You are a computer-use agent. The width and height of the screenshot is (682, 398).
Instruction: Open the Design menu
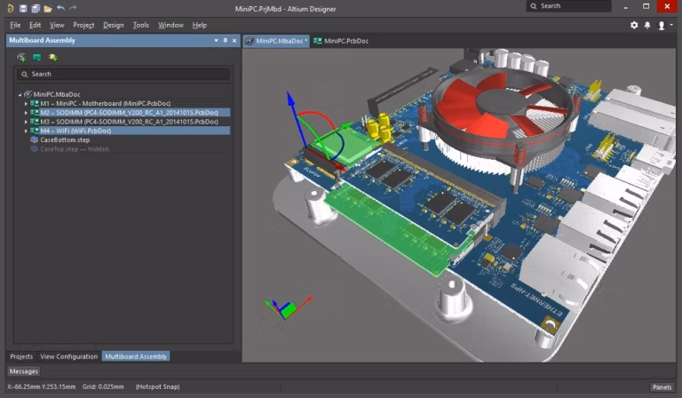pyautogui.click(x=114, y=25)
